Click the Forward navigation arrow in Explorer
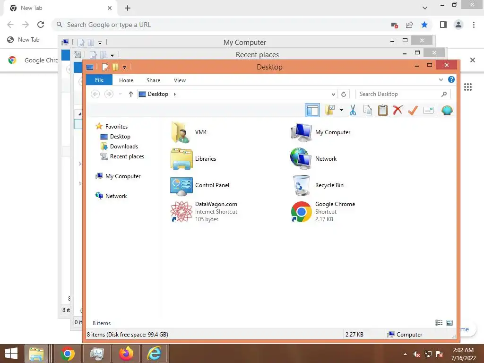The image size is (484, 363). click(109, 94)
